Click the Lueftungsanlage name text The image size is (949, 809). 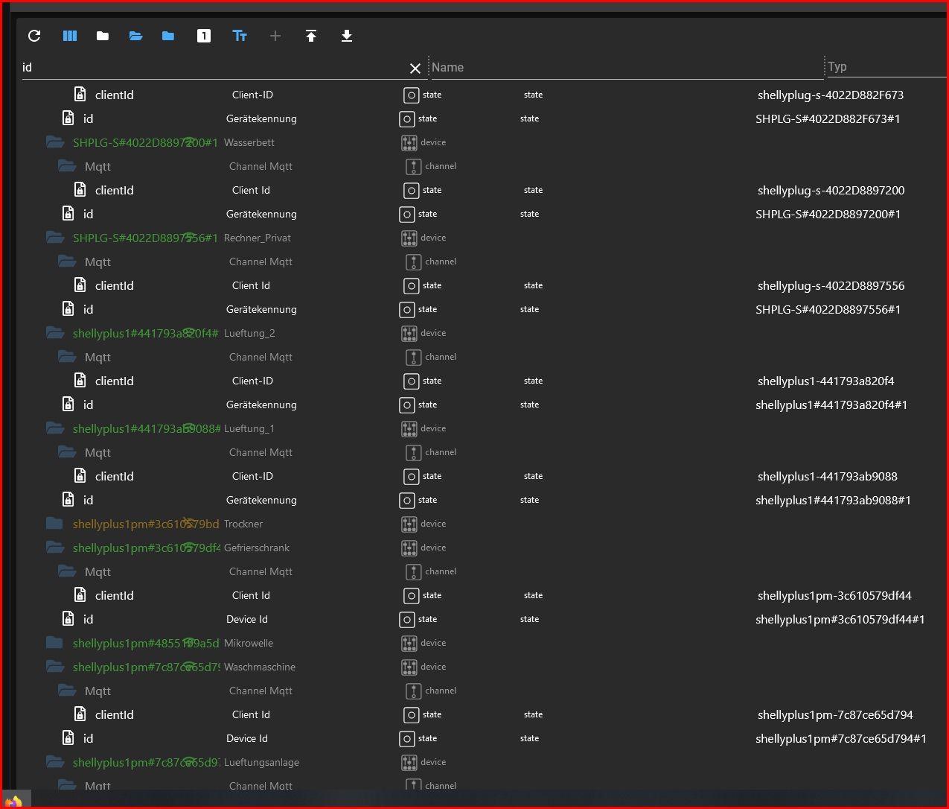261,762
